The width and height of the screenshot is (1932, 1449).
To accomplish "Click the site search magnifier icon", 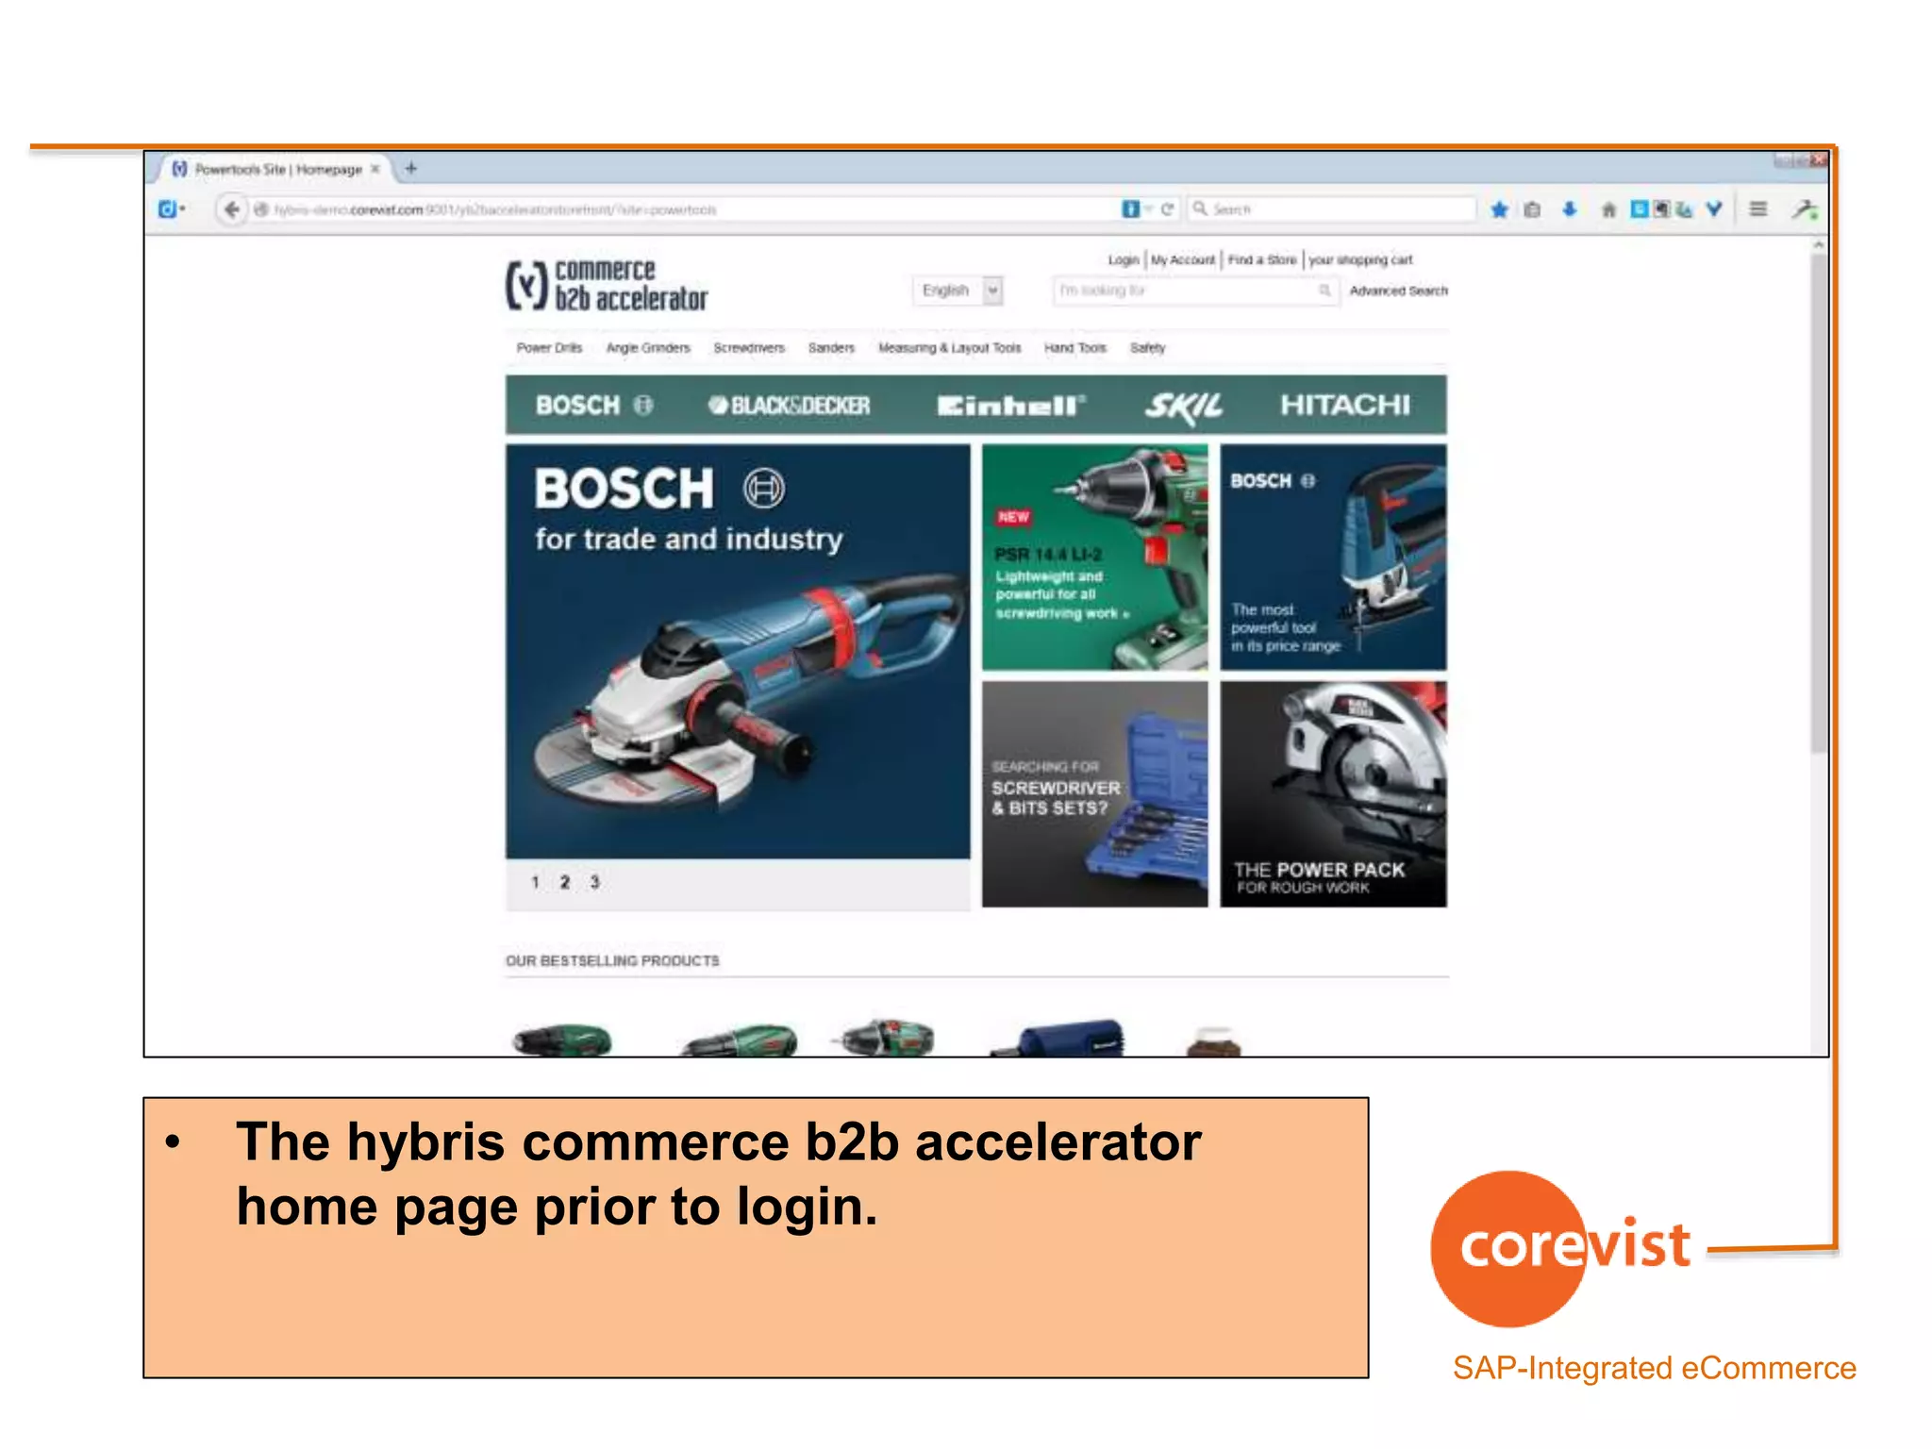I will (x=1324, y=291).
